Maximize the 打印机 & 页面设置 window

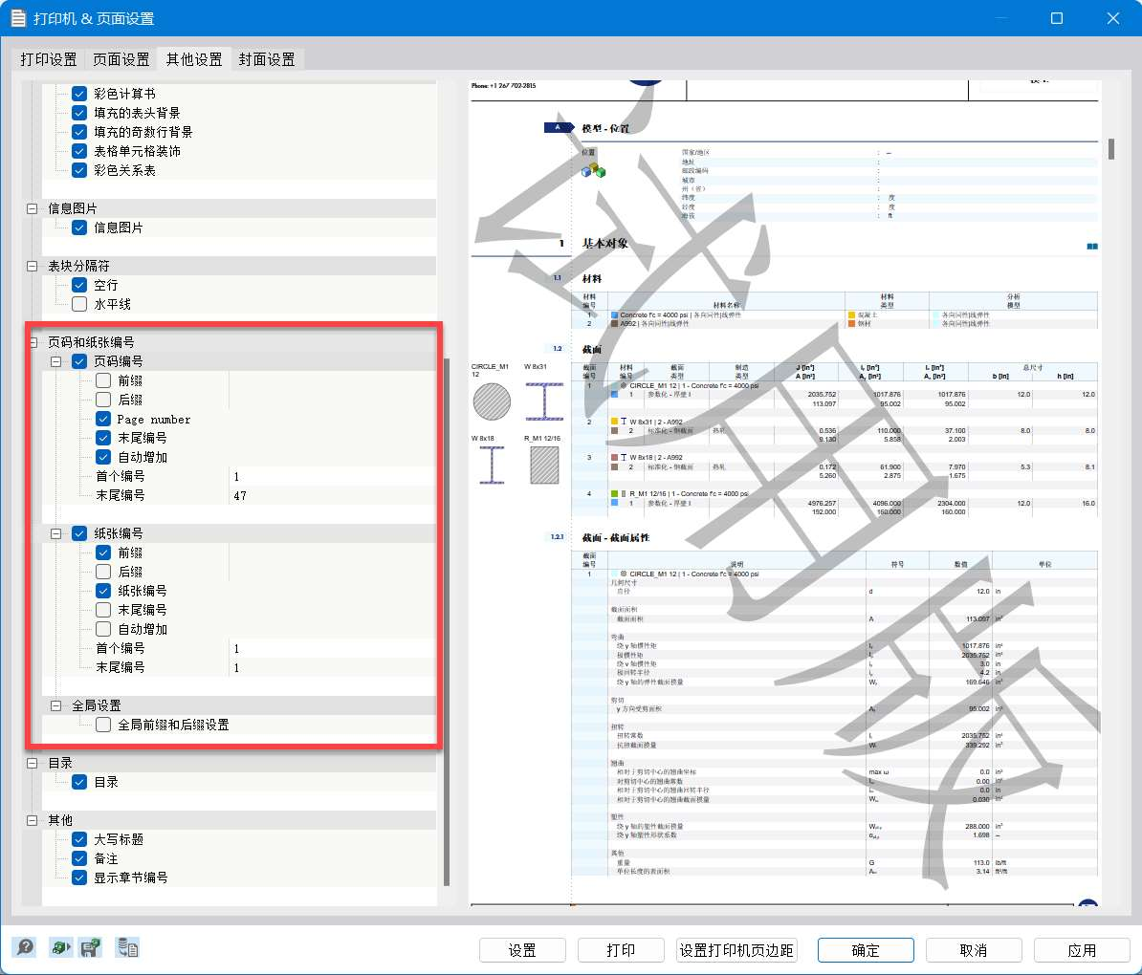[1057, 18]
